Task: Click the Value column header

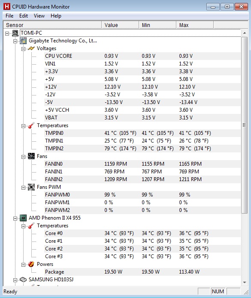Action: [x=120, y=25]
